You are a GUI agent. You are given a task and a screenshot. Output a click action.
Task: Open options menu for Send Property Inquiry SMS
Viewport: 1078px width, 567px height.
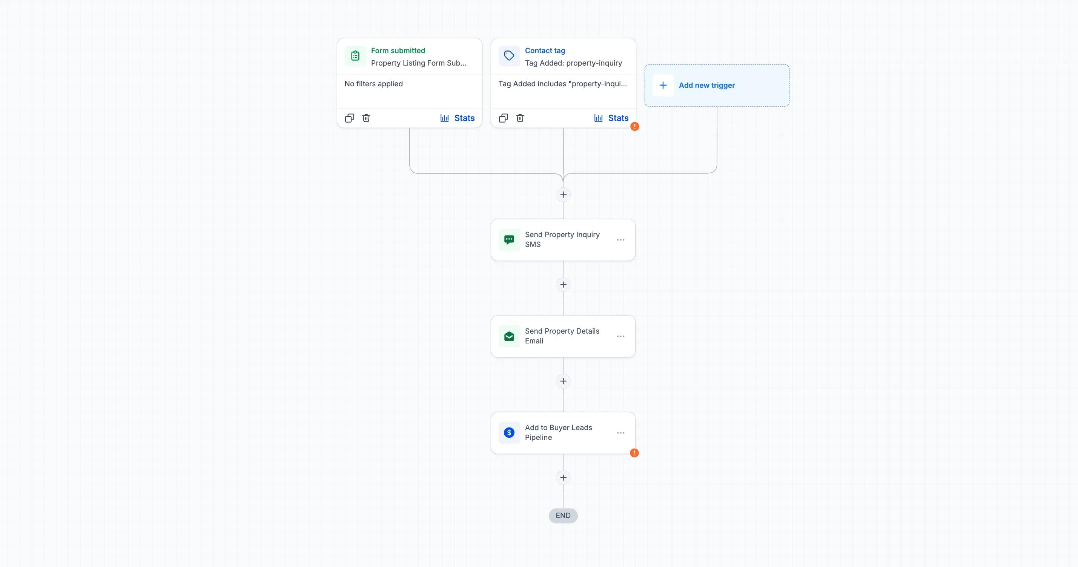[620, 240]
